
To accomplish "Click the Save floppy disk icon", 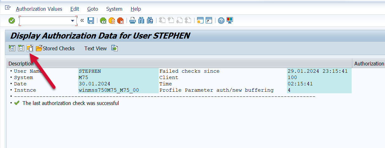I will 91,21.
